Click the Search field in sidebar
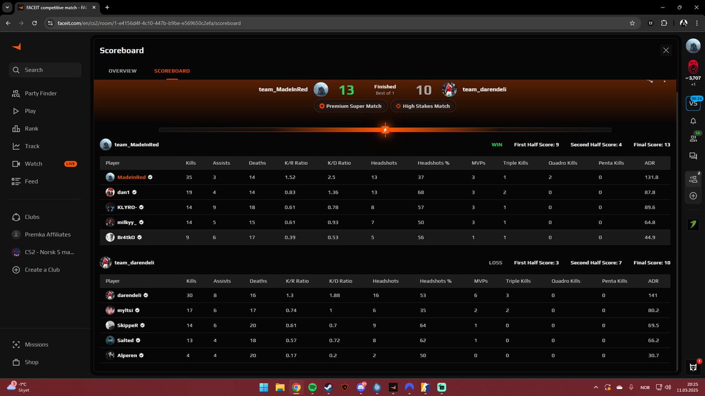The image size is (705, 396). (45, 70)
